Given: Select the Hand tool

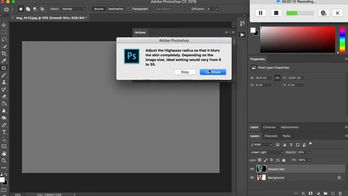Looking at the screenshot, I should point(4,154).
